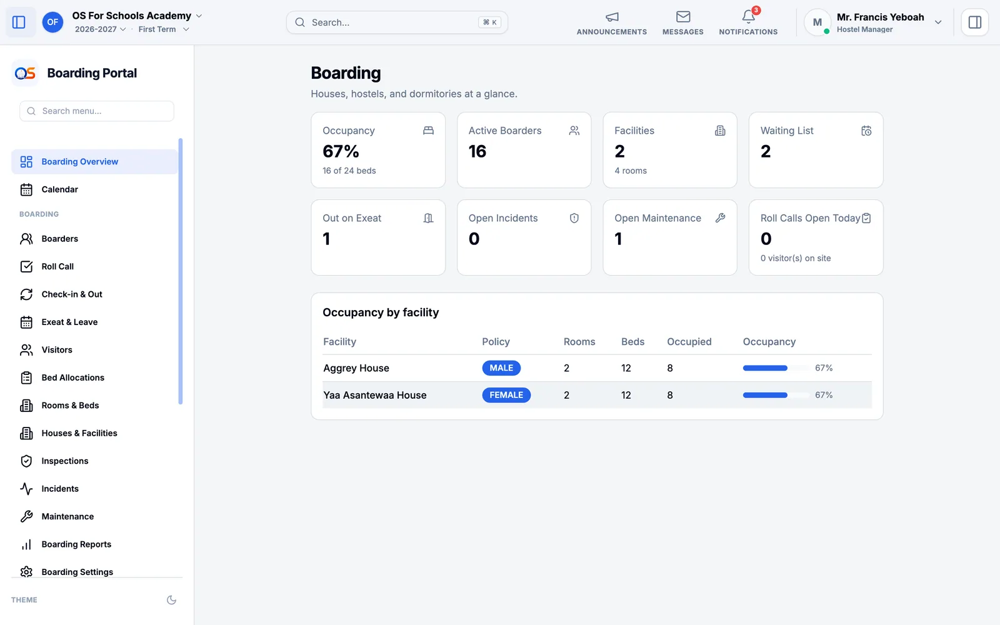Screen dimensions: 1000x625
Task: Open Rooms & Beds in the sidebar
Action: pyautogui.click(x=94, y=406)
